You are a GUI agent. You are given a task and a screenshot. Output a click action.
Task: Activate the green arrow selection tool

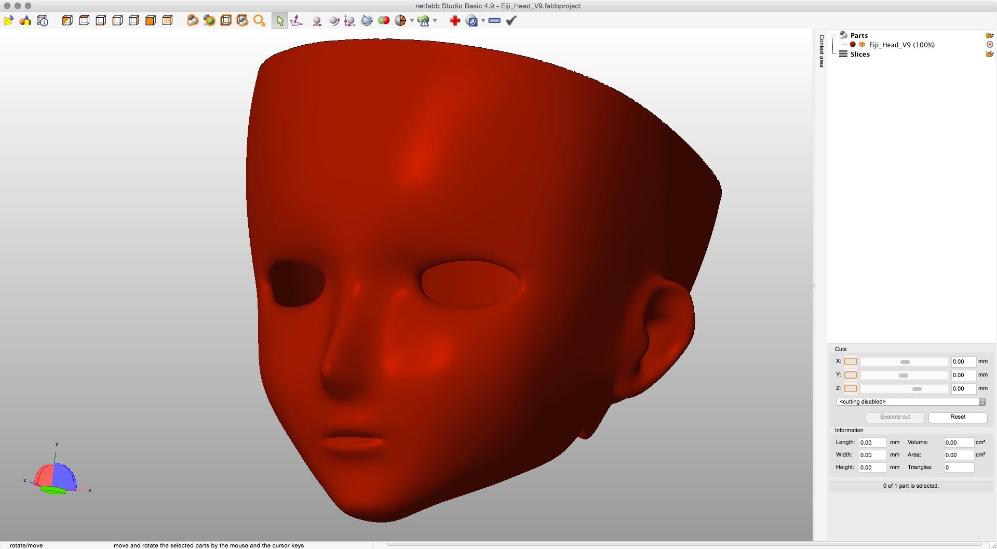click(280, 21)
